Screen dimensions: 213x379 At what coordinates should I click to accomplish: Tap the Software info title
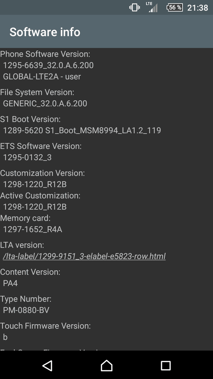45,32
